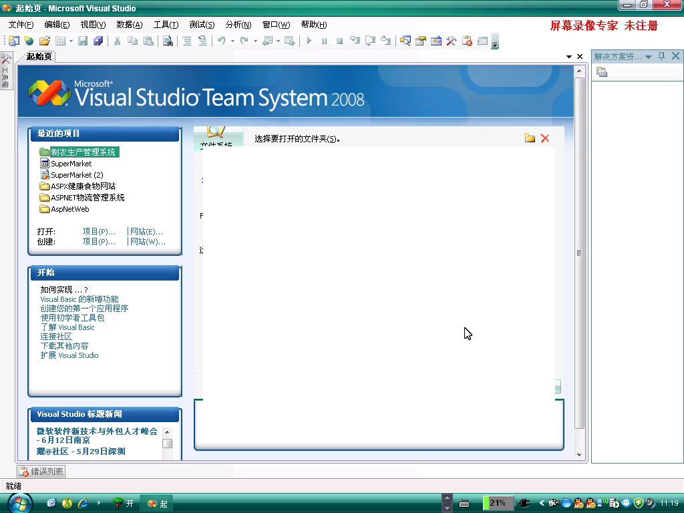Click the Undo arrow icon
Viewport: 684px width, 513px height.
click(x=222, y=41)
